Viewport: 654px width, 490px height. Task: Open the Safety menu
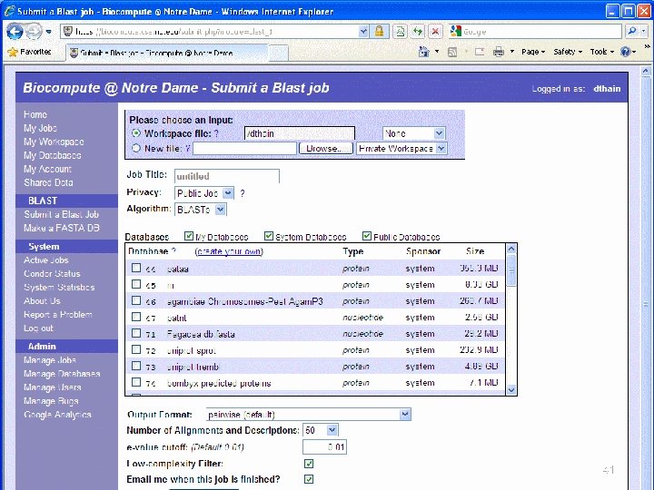pos(568,52)
